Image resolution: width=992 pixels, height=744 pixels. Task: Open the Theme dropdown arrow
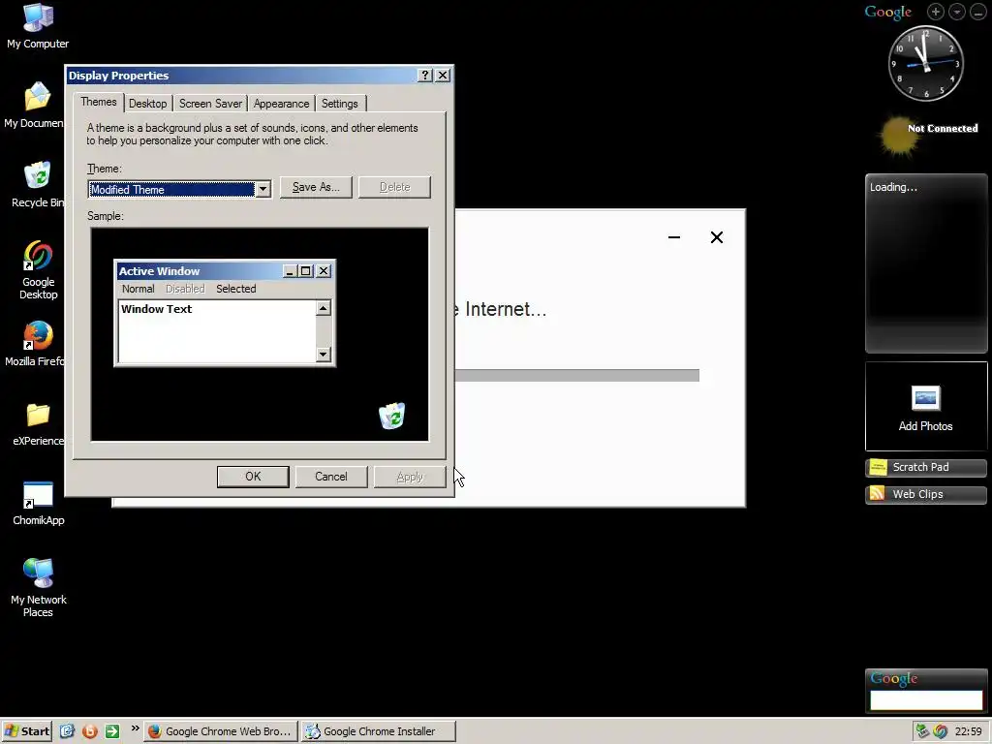[x=263, y=189]
